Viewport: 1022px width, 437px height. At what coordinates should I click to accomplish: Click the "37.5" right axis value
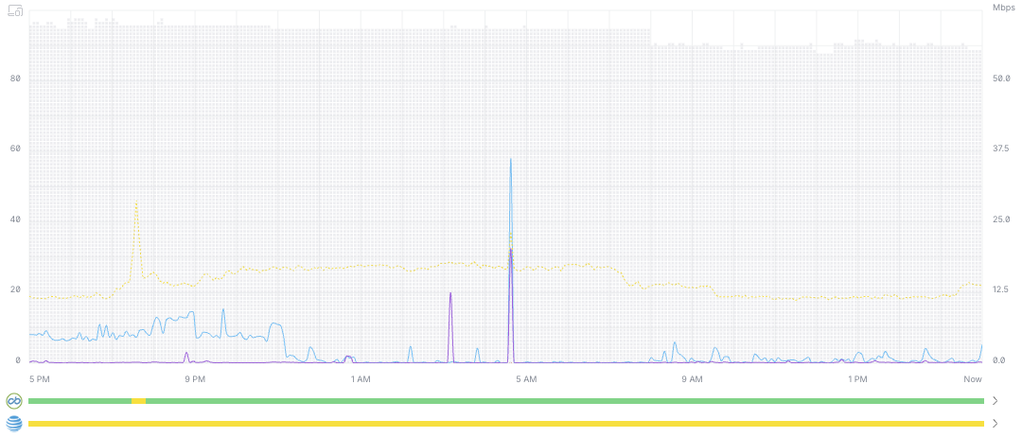coord(1000,149)
